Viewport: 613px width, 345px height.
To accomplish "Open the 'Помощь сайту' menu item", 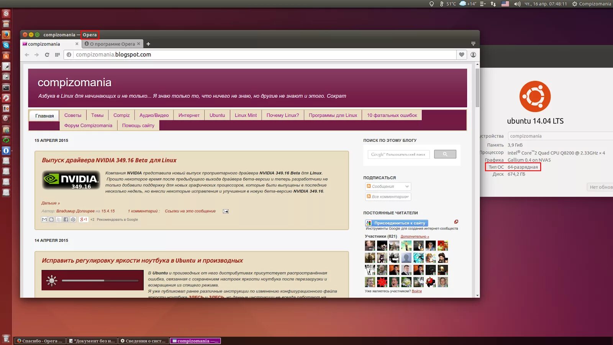I will click(x=138, y=126).
